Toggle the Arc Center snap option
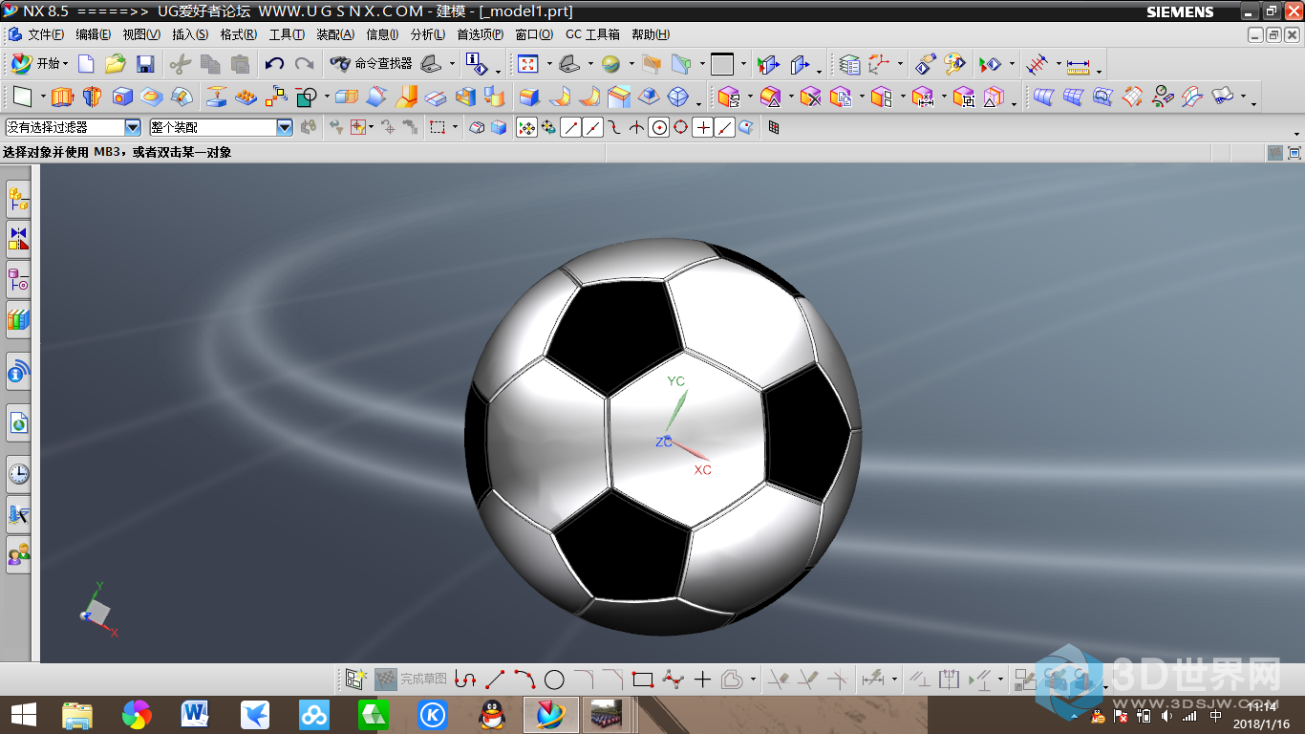This screenshot has width=1305, height=734. [658, 127]
